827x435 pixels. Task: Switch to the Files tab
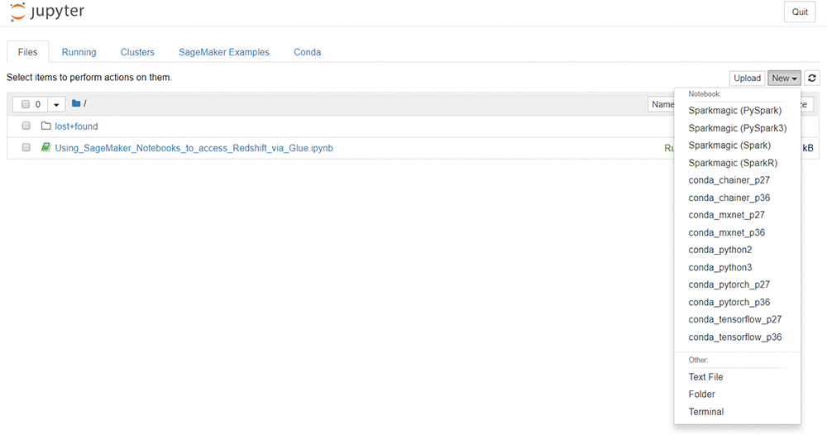tap(27, 52)
